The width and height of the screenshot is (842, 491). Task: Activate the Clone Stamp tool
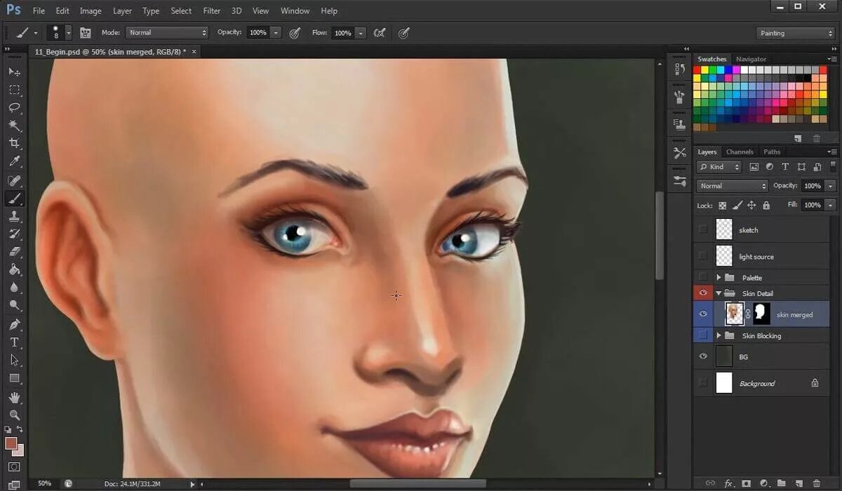(x=14, y=216)
